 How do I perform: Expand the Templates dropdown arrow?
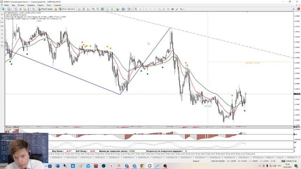coord(132,9)
